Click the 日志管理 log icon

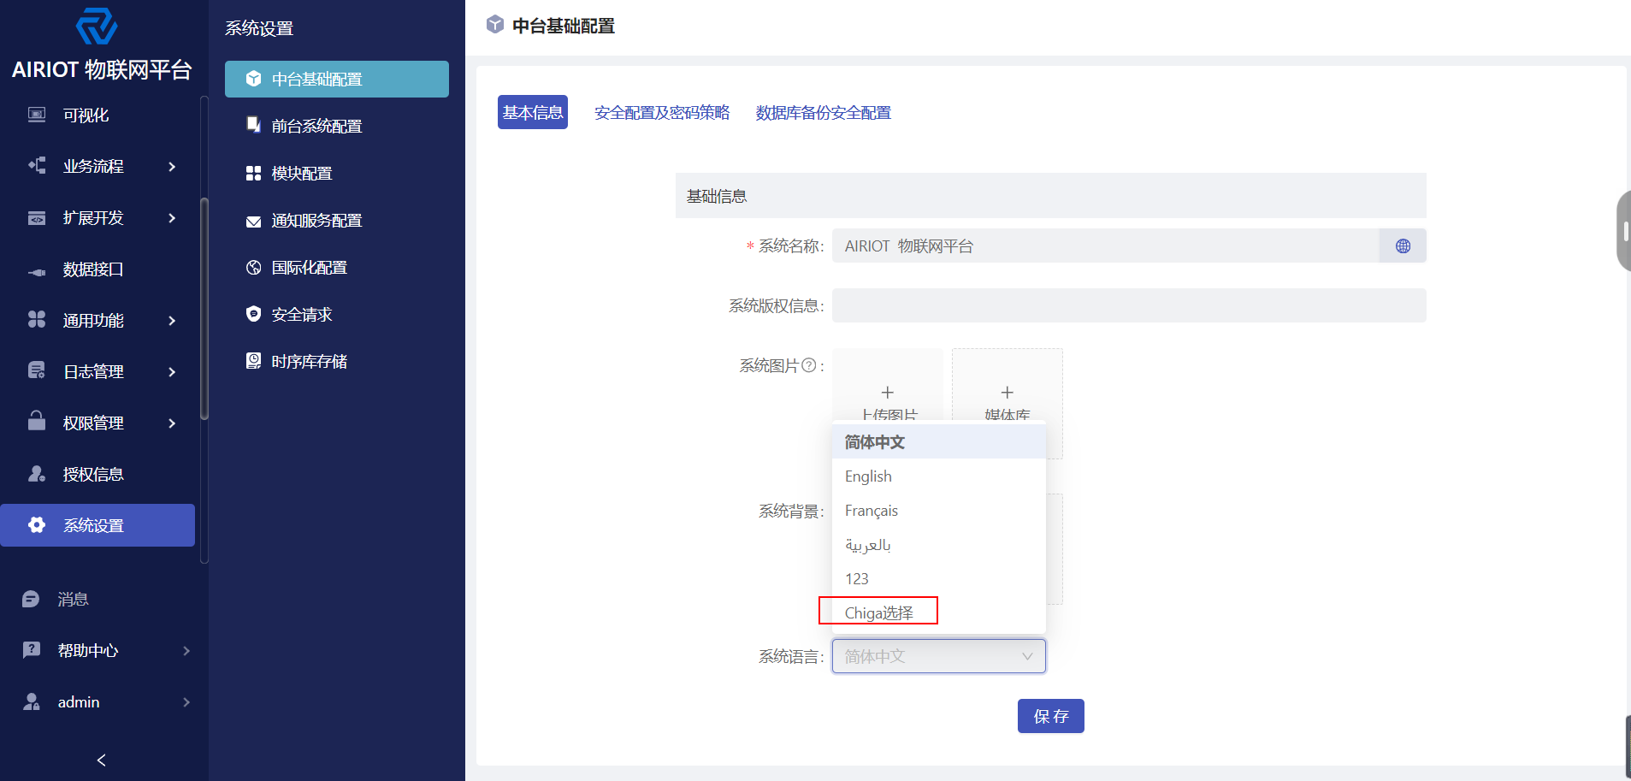(x=37, y=371)
